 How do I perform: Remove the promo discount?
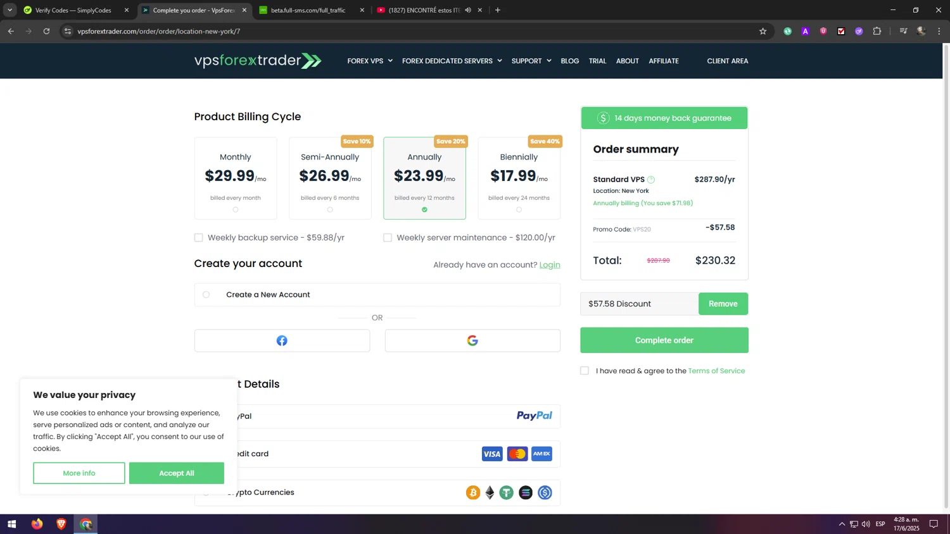tap(723, 304)
